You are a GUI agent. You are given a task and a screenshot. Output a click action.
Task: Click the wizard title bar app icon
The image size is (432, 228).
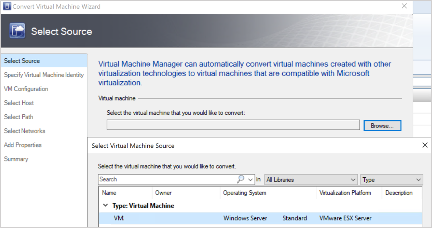7,6
